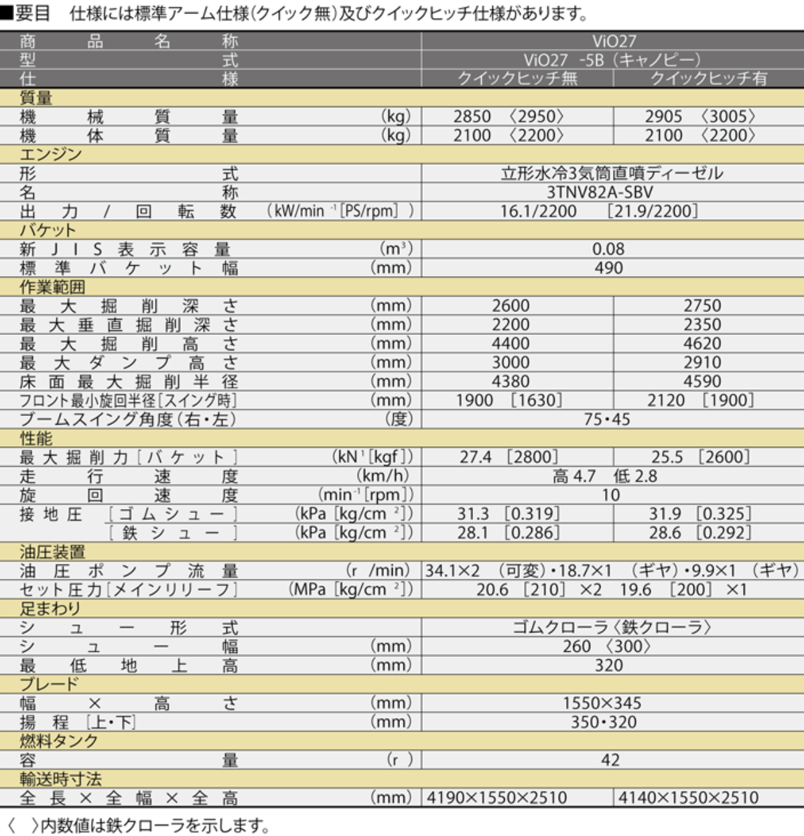Select the ゴムクローラ shoe type cell
Screen dimensions: 804x836
[x=612, y=628]
